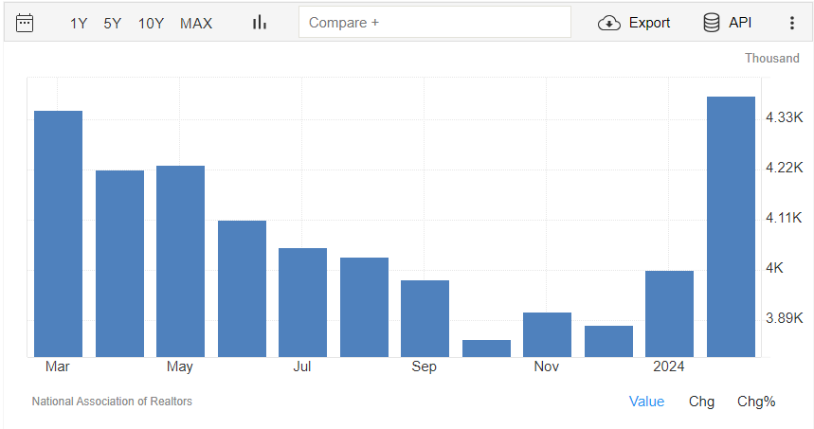
Task: Click the 3.89K axis label
Action: [x=785, y=318]
